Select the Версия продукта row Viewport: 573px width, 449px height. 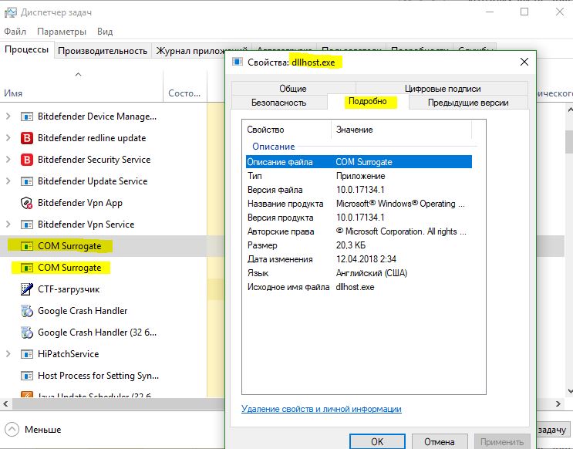[x=359, y=218]
